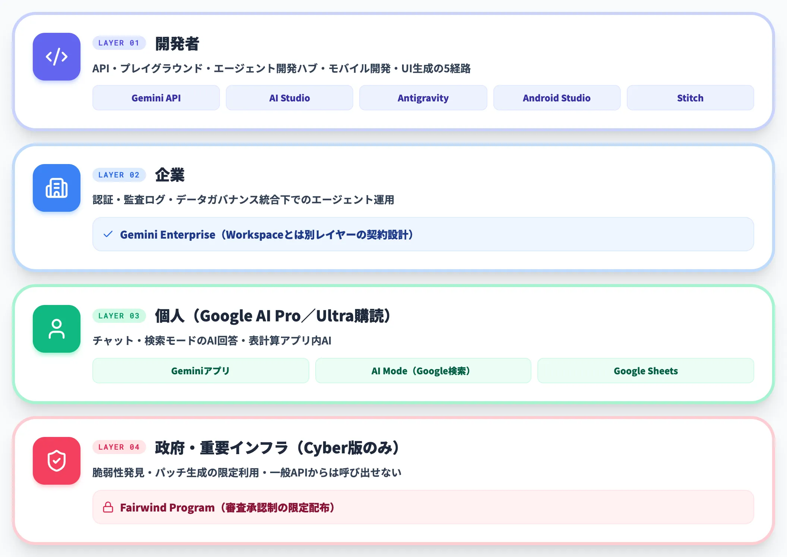Screen dimensions: 787x557
Task: Click the Fairwind Program bar
Action: 423,507
